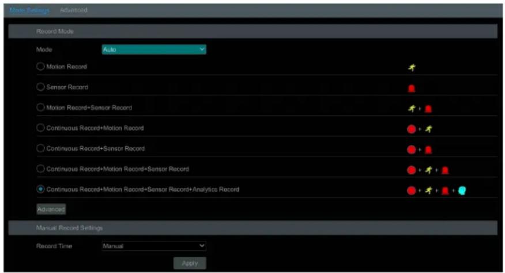Click red circle icon in Continuous+Motion+Sensor Record row
This screenshot has height=273, width=505.
pyautogui.click(x=411, y=170)
